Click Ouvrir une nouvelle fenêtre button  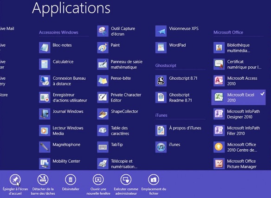98,185
